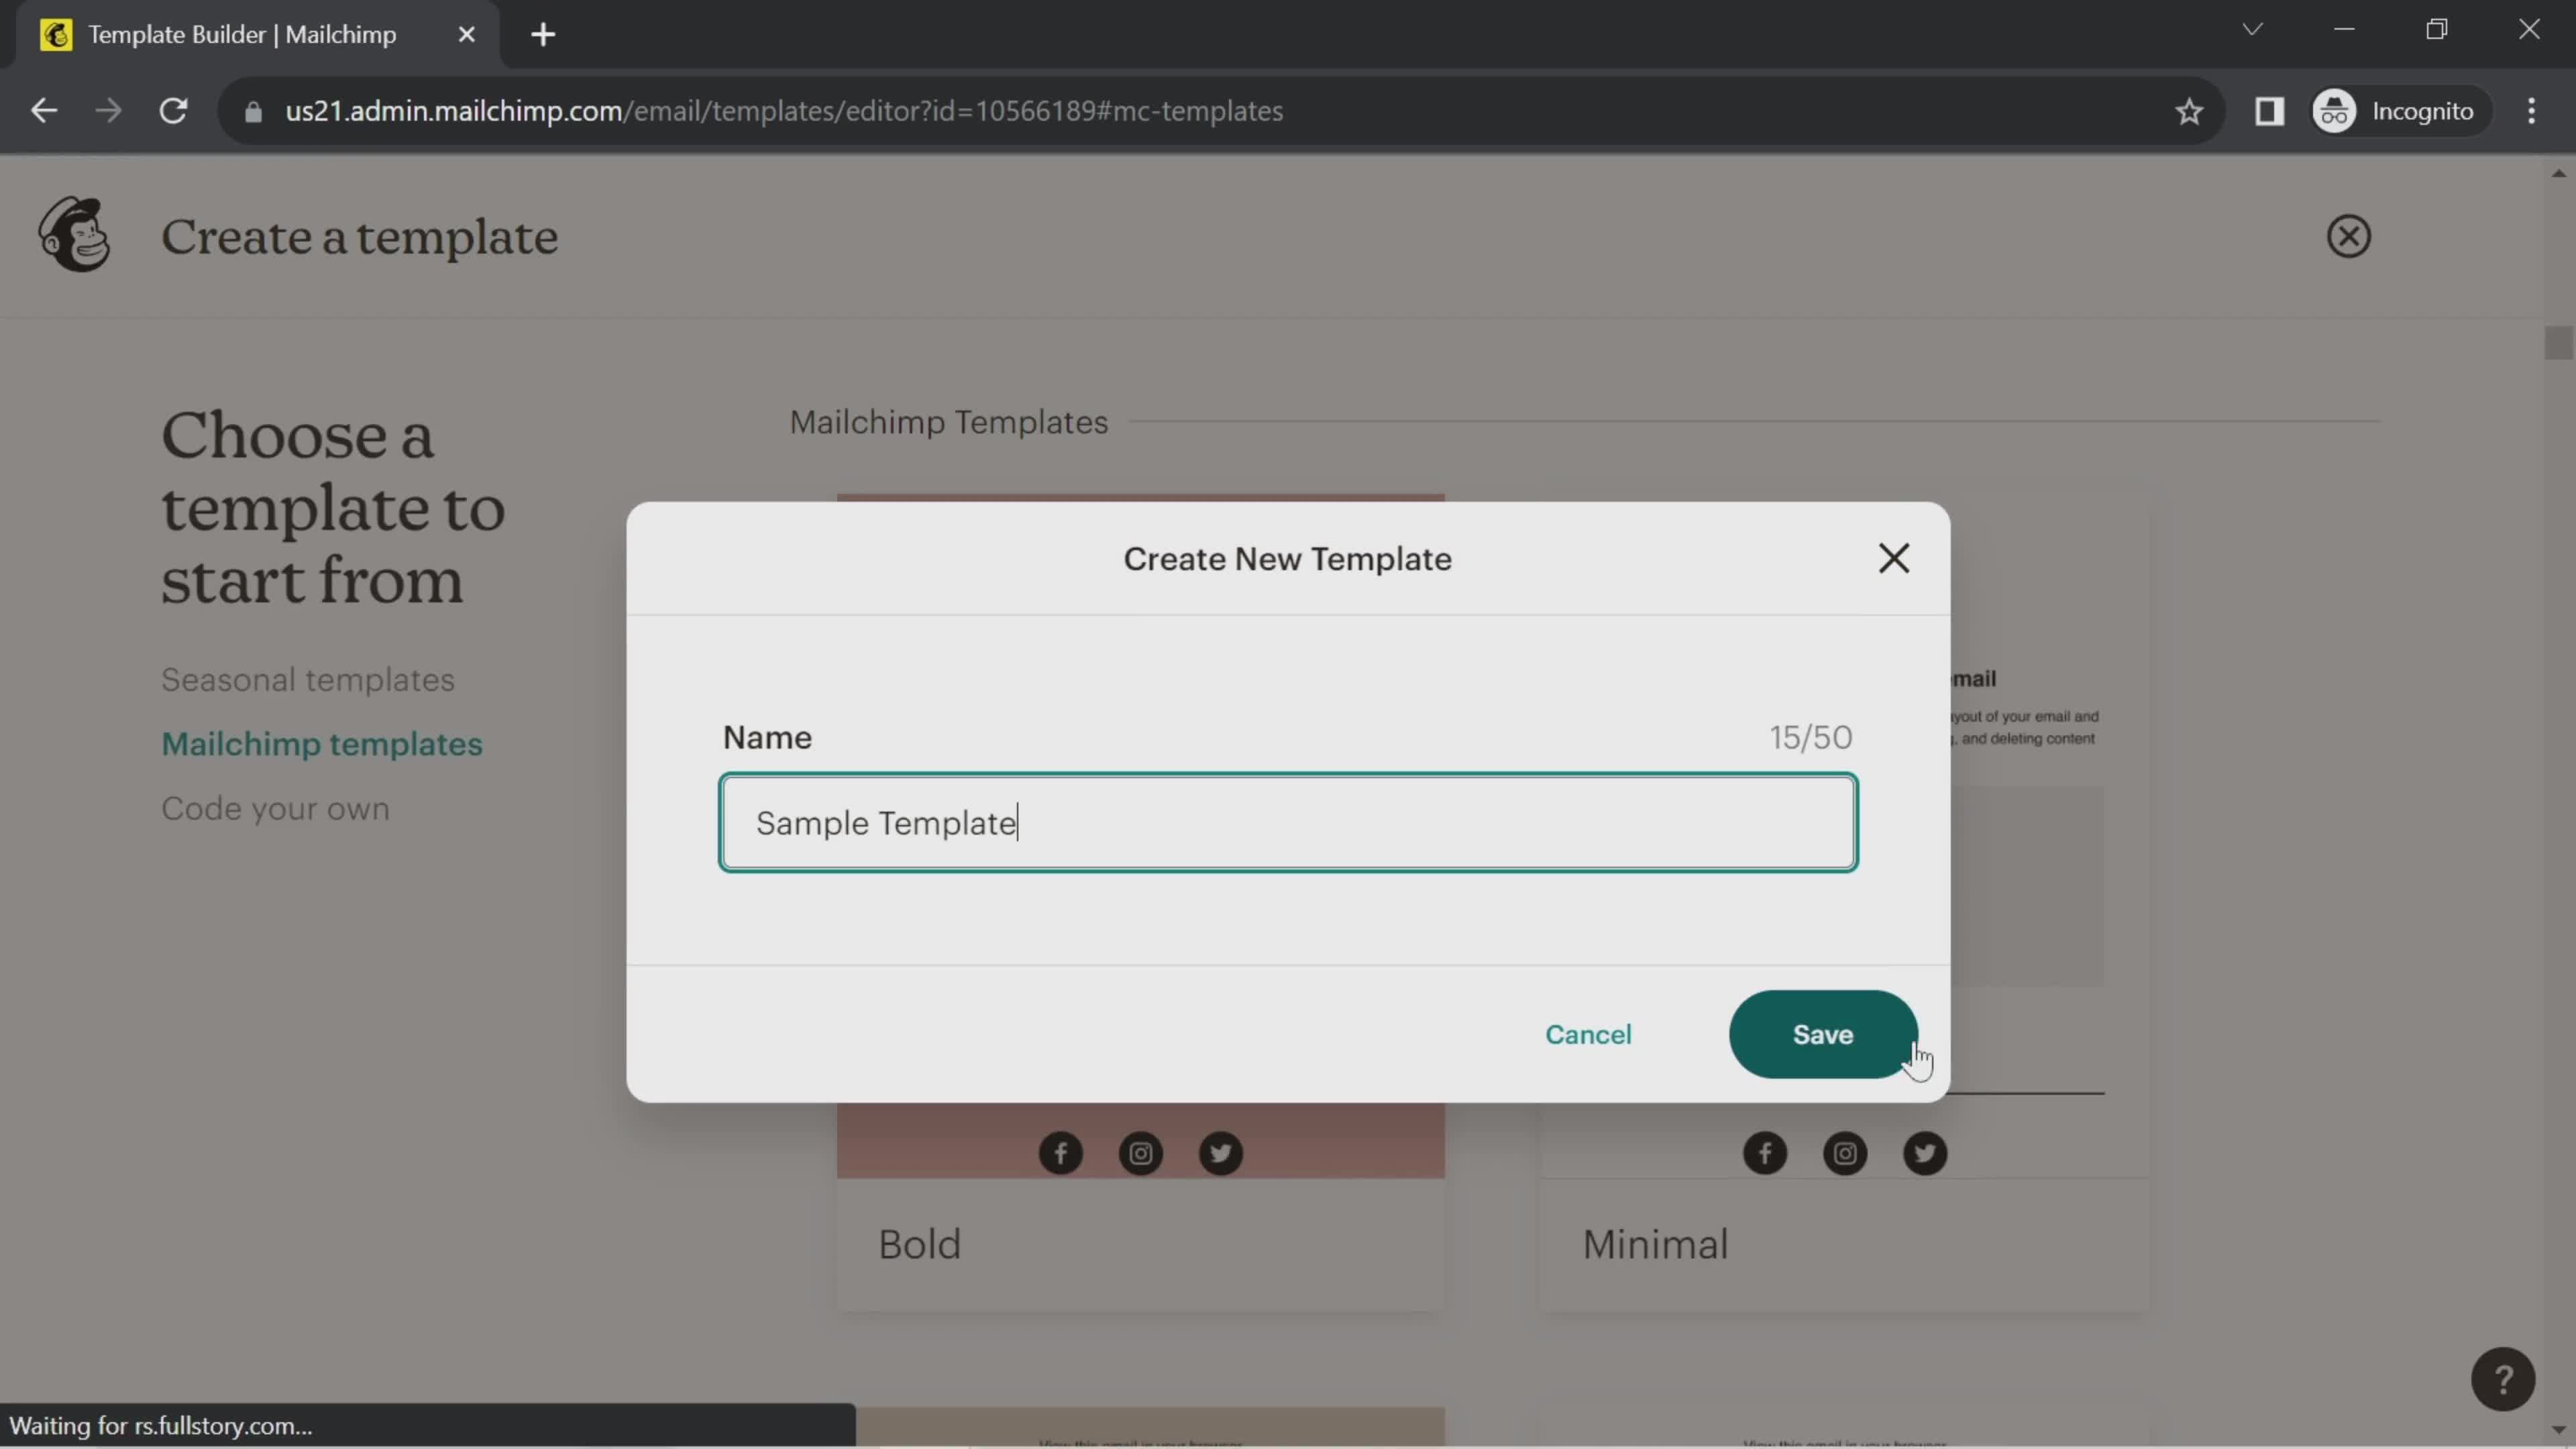Select the Bold template card label
The width and height of the screenshot is (2576, 1449).
tap(919, 1244)
